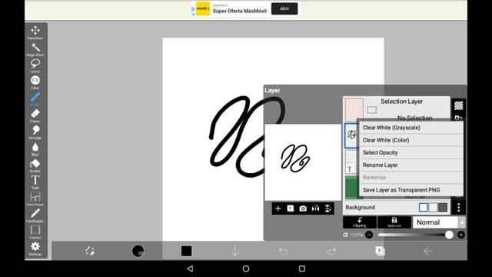Viewport: 492px width, 277px height.
Task: Choose Save Layer as Transparent PNG
Action: (x=411, y=190)
